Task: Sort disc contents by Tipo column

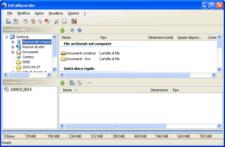Action: [196, 90]
